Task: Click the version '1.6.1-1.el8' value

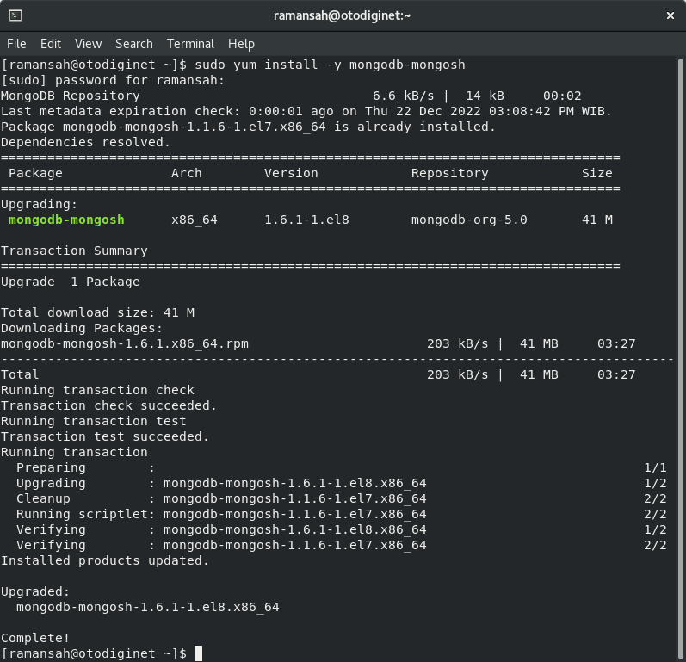Action: (x=306, y=220)
